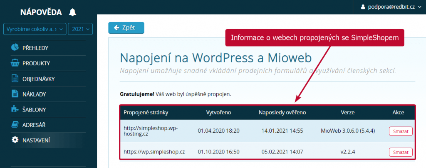Click Smazat for wp.simpleshop.cz

[401, 152]
